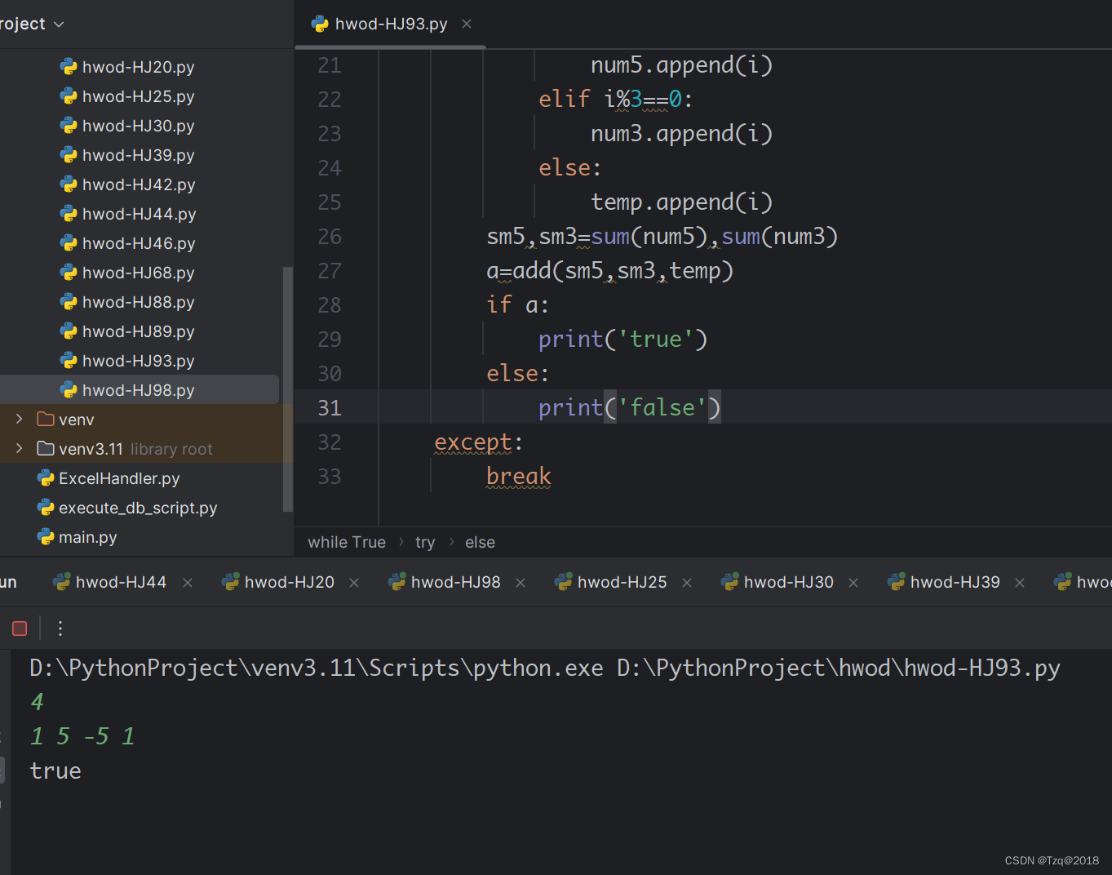Click 'while True' breadcrumb
1112x875 pixels.
[x=347, y=542]
